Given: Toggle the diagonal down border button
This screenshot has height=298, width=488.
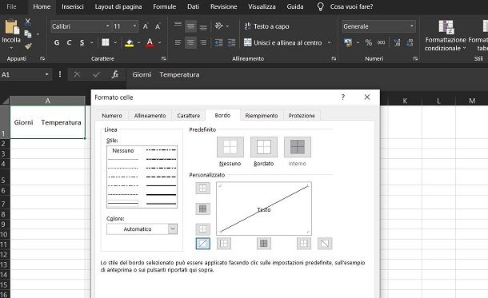Looking at the screenshot, I should (x=325, y=244).
